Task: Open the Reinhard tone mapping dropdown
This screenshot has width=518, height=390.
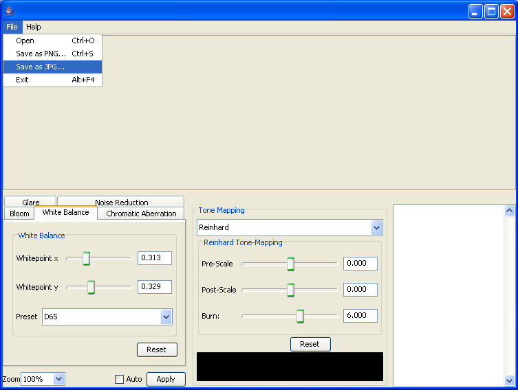Action: (376, 227)
